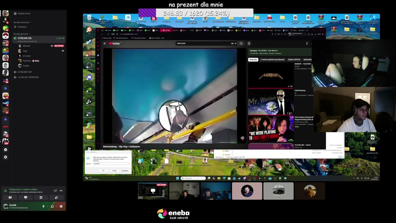Open Pitbull Mashup Mr. Worldwide thumbnail
The width and height of the screenshot is (396, 223).
pyautogui.click(x=271, y=102)
